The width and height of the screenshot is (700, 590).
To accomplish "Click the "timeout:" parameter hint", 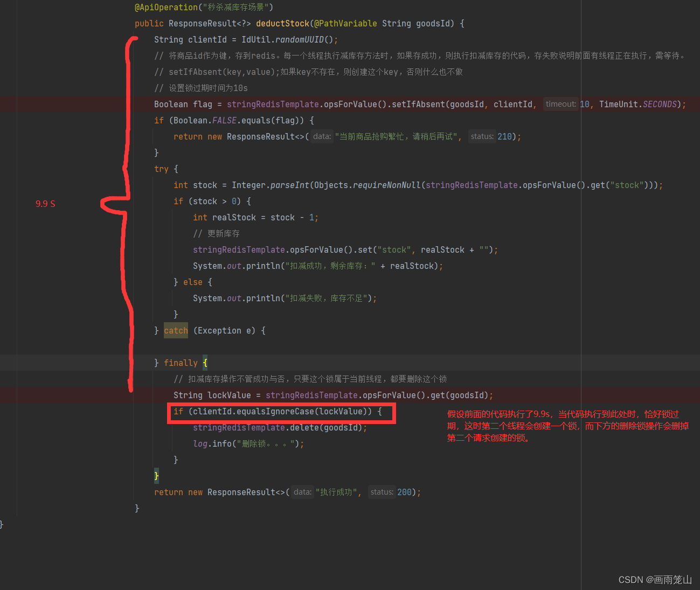I will click(560, 104).
